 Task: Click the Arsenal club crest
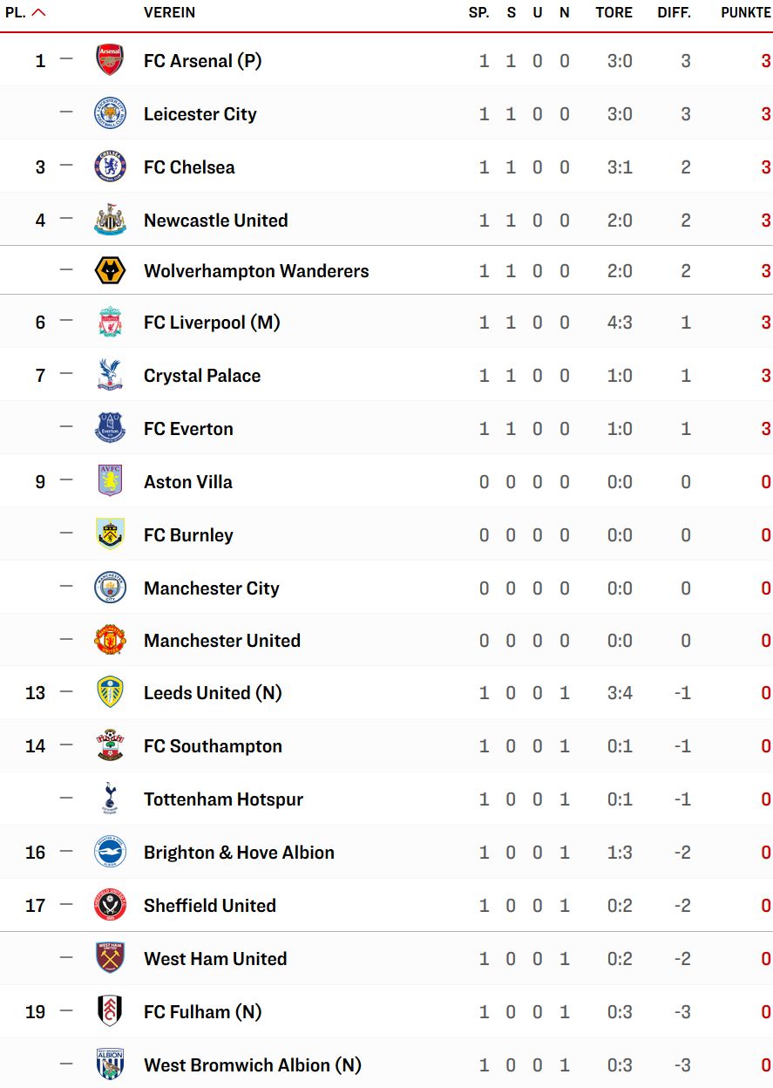click(x=110, y=60)
